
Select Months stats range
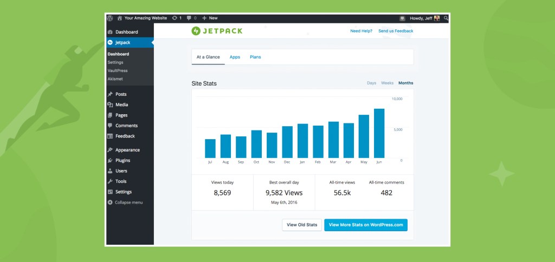click(405, 83)
